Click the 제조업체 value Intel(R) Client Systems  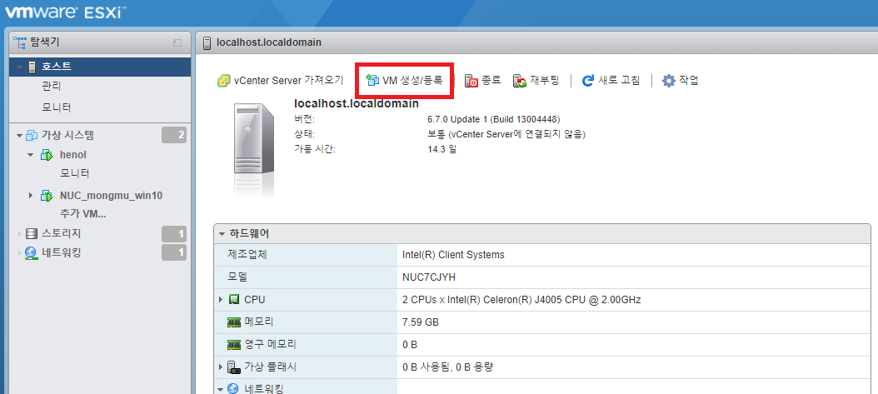[x=453, y=255]
